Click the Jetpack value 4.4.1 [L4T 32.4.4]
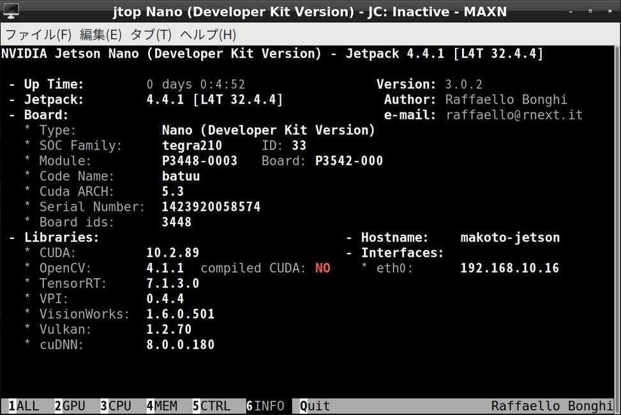This screenshot has width=621, height=415. pyautogui.click(x=214, y=100)
